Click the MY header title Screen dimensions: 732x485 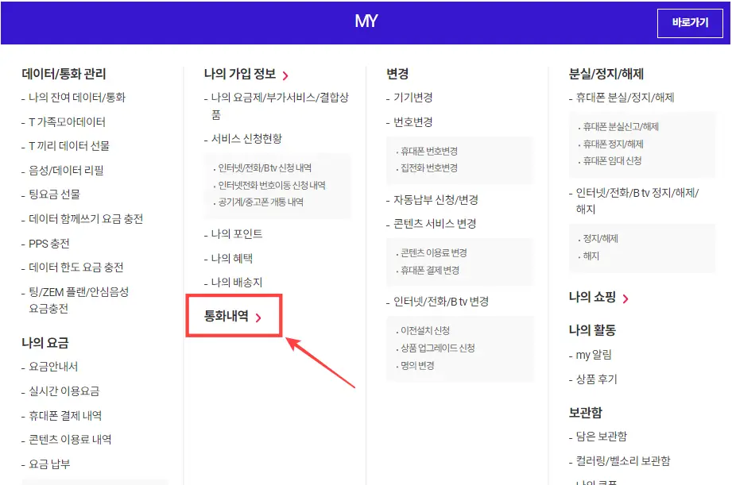366,21
